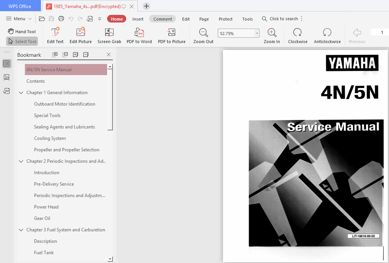This screenshot has height=263, width=389.
Task: Expand all bookmarks icon
Action: click(x=55, y=55)
